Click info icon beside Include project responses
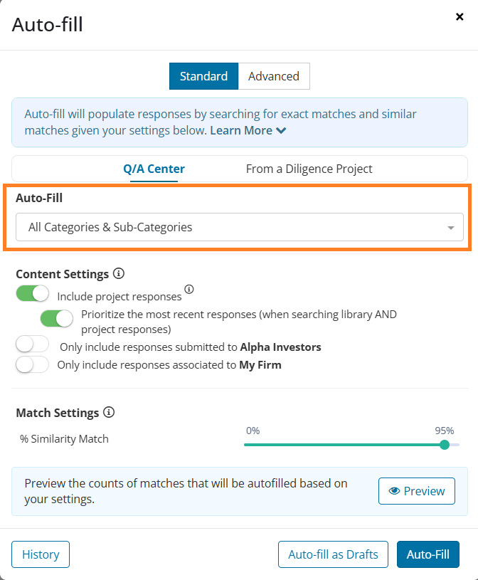This screenshot has width=478, height=580. coord(189,289)
